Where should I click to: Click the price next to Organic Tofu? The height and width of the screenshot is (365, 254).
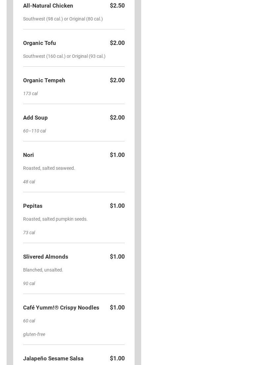(117, 43)
